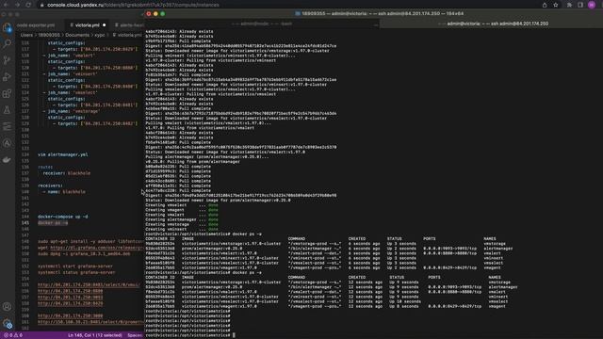Open the Search view in VS Code activity bar
Viewport: 603px width, 339px height.
pos(7,44)
